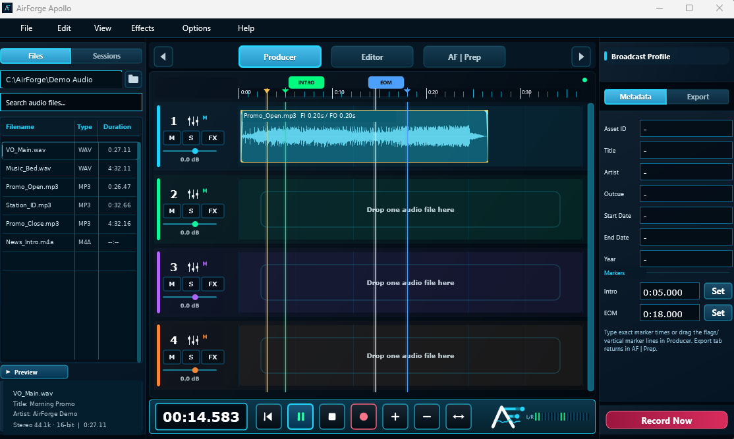Select the blue EOM marker flag

coord(385,82)
